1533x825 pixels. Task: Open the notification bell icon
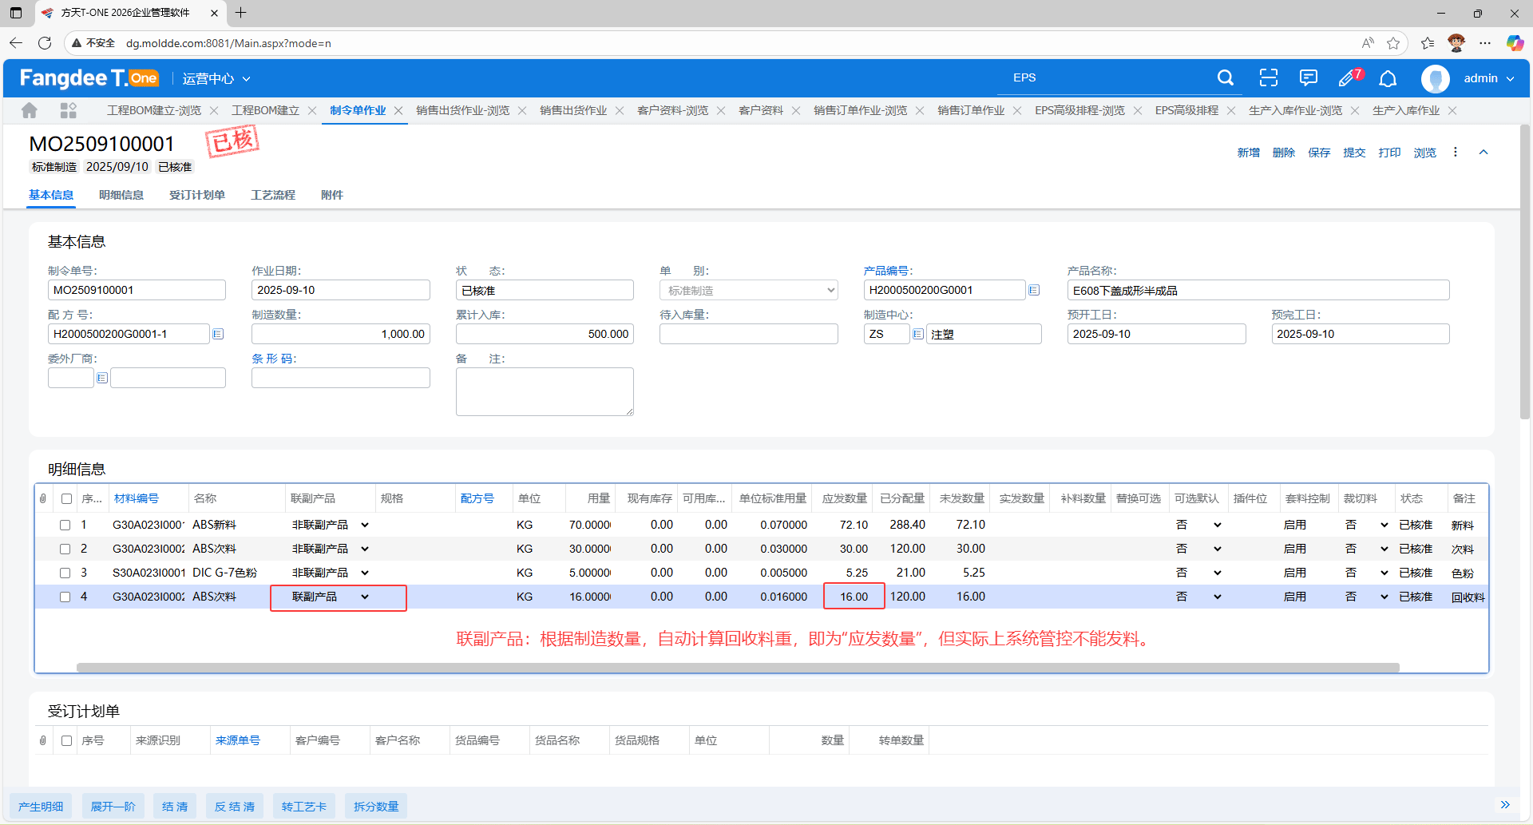pos(1388,78)
